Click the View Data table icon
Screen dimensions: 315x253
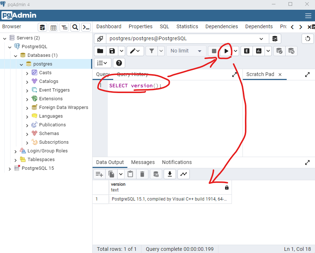click(53, 27)
